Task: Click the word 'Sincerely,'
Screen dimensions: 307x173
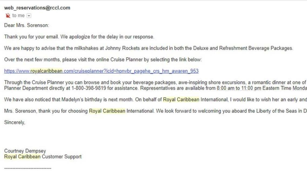Action: click(15, 122)
